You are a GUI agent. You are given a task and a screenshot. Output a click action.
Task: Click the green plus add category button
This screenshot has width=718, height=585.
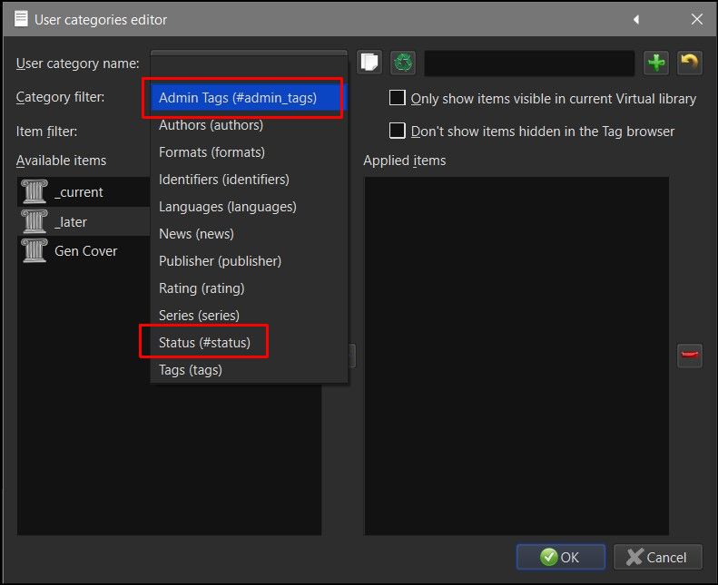pyautogui.click(x=656, y=63)
